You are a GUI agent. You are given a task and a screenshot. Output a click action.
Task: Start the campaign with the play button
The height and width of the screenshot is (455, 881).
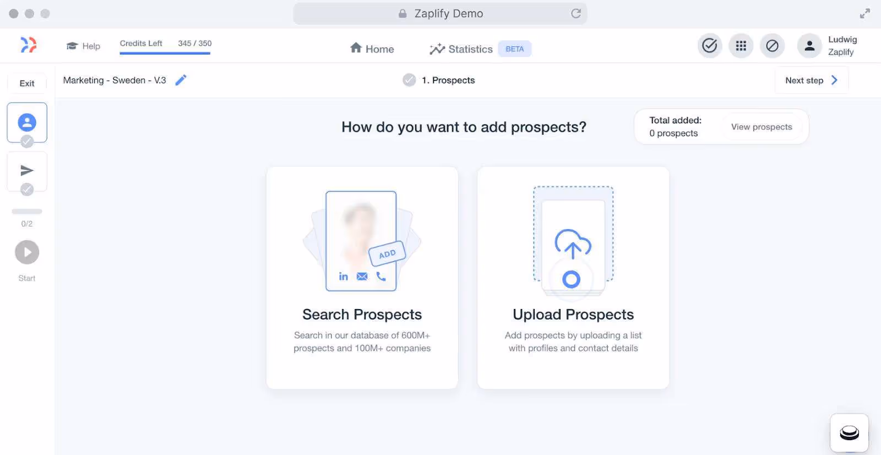(x=27, y=252)
